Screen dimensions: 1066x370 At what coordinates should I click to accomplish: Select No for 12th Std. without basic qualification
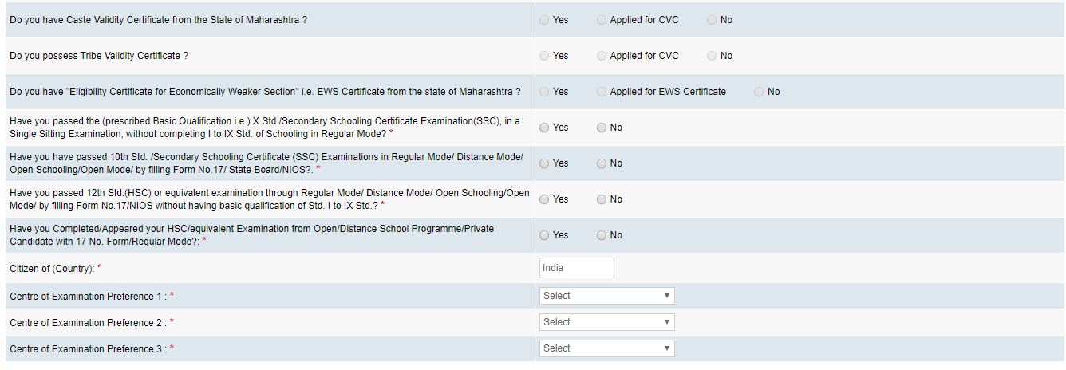click(x=602, y=199)
